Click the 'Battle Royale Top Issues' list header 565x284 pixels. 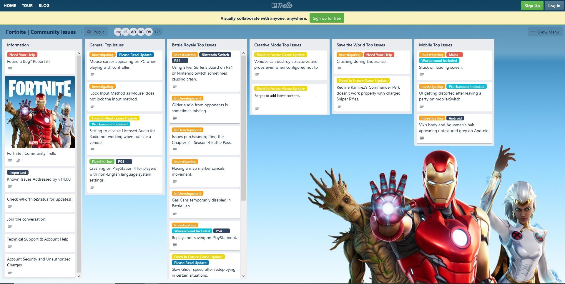point(194,45)
